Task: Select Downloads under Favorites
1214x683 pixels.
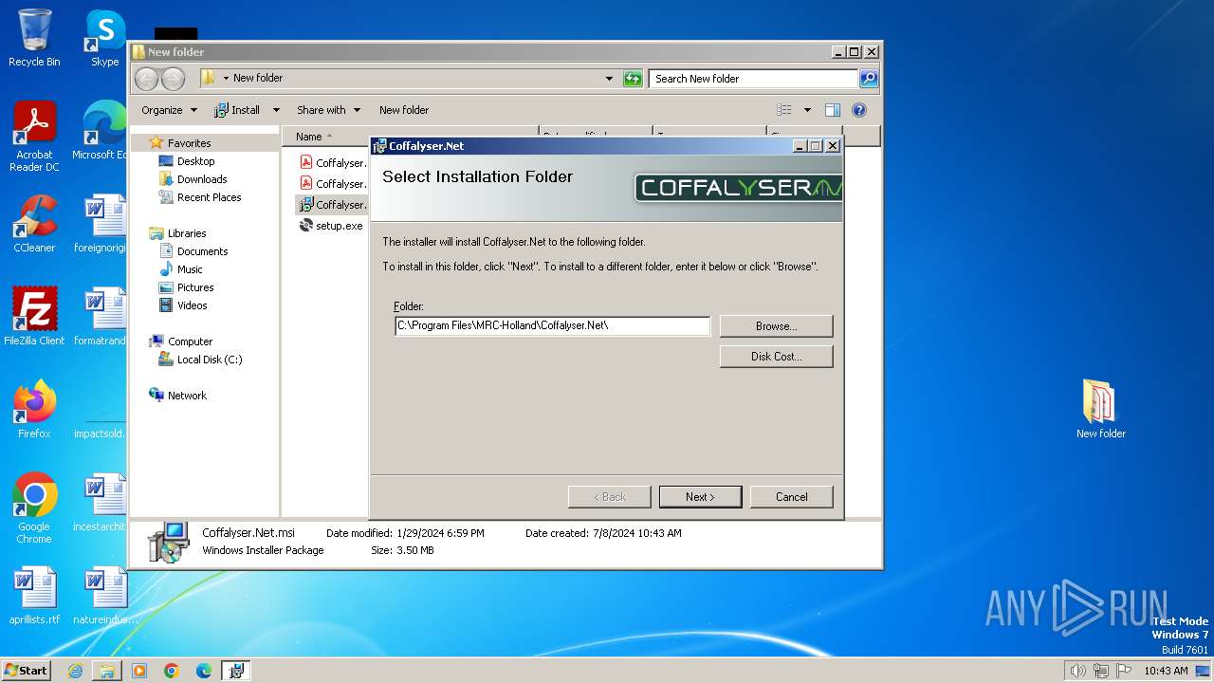Action: [202, 179]
